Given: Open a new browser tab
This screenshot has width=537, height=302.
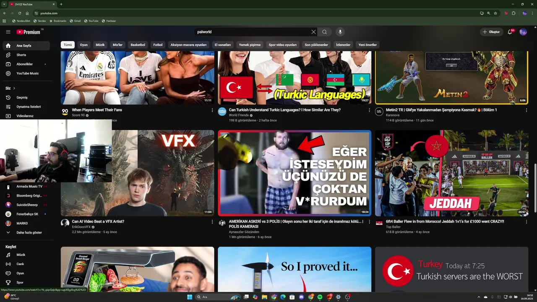Looking at the screenshot, I should [61, 4].
